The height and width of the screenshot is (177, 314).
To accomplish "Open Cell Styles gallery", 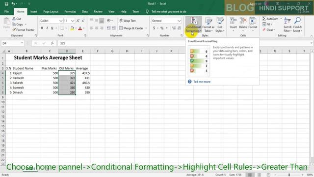I will [x=220, y=25].
